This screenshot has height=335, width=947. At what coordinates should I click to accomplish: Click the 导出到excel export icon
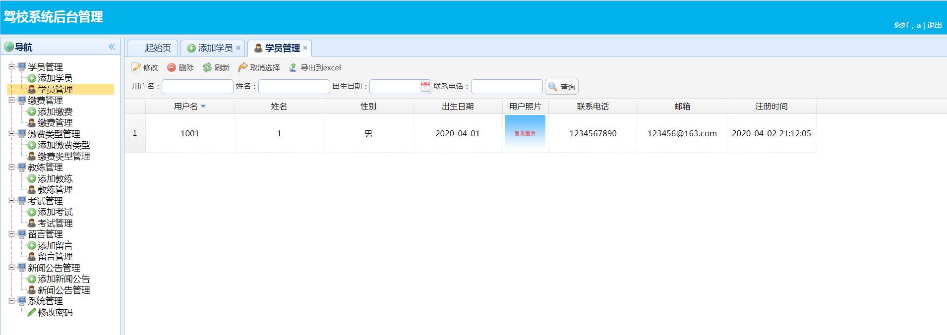pyautogui.click(x=294, y=67)
